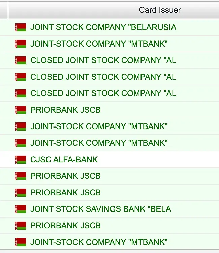This screenshot has width=219, height=253.
Task: Select the last CLOSED JOINT STOCK COMPANY "AL name
Action: (x=103, y=93)
